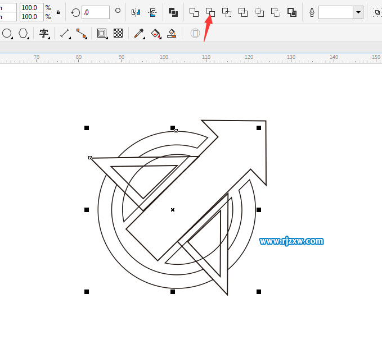This screenshot has height=340, width=382.
Task: Click the rotation angle input field
Action: click(96, 12)
